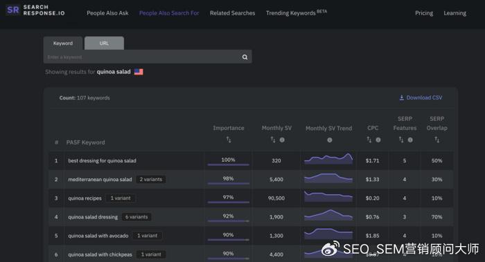Switch to the URL tab
The image size is (485, 262).
(104, 43)
